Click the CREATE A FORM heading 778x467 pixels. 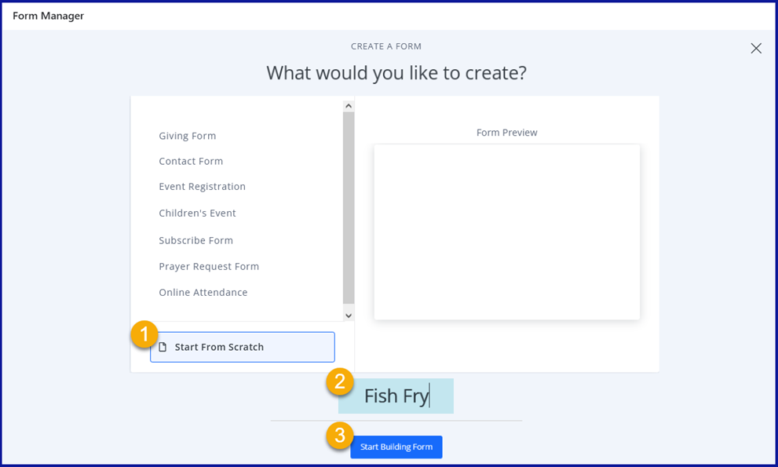point(386,46)
